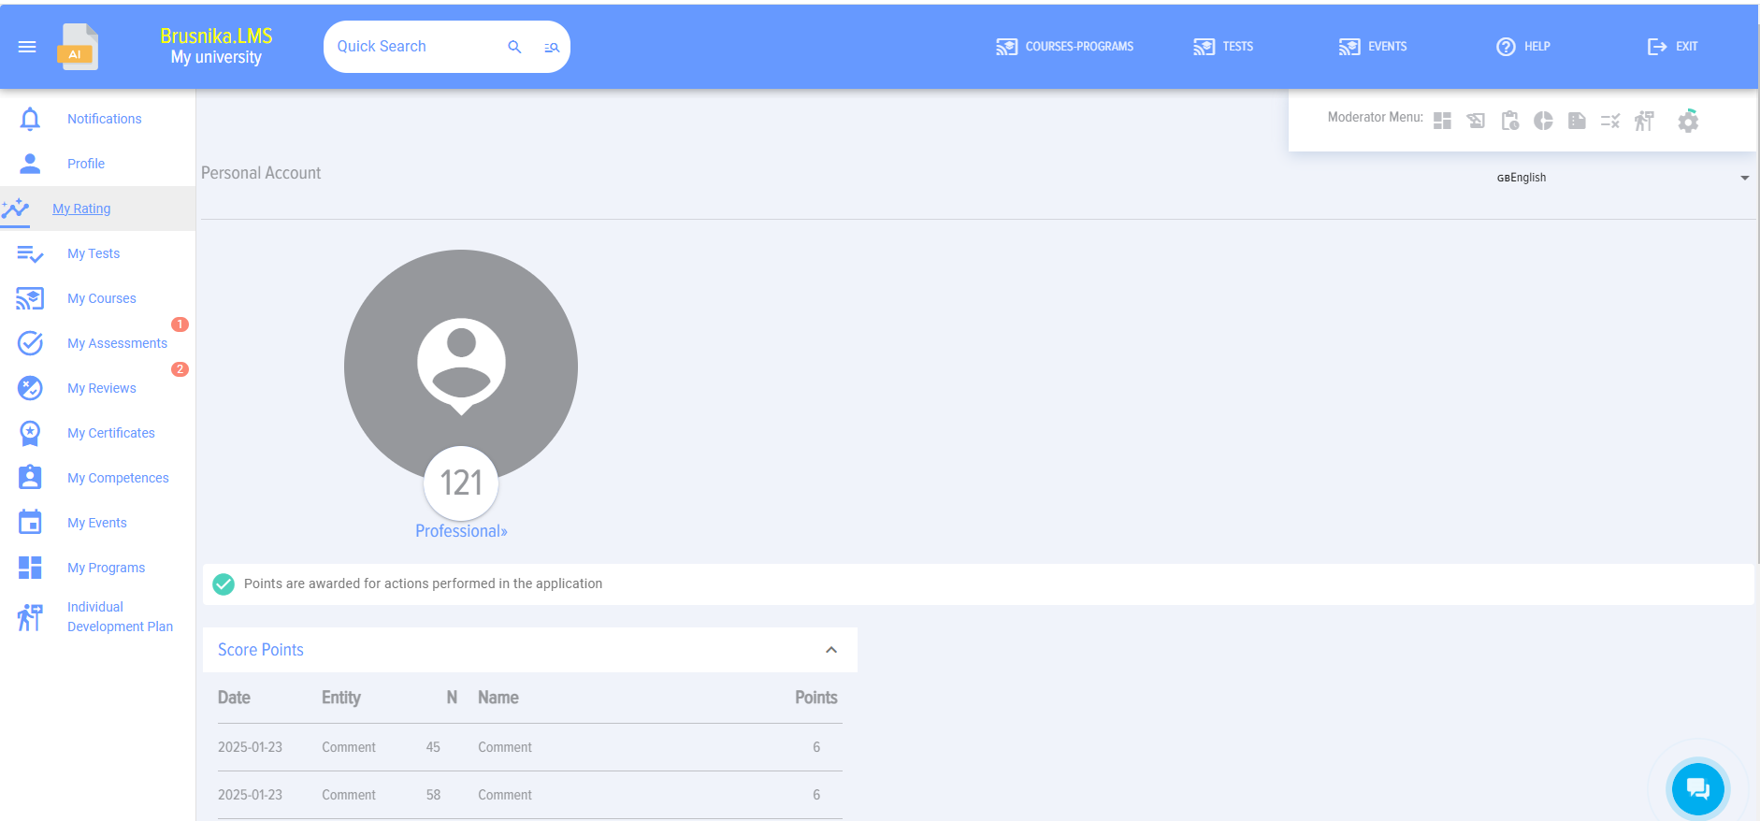Open My Certificates in the sidebar
This screenshot has width=1760, height=821.
coord(110,433)
